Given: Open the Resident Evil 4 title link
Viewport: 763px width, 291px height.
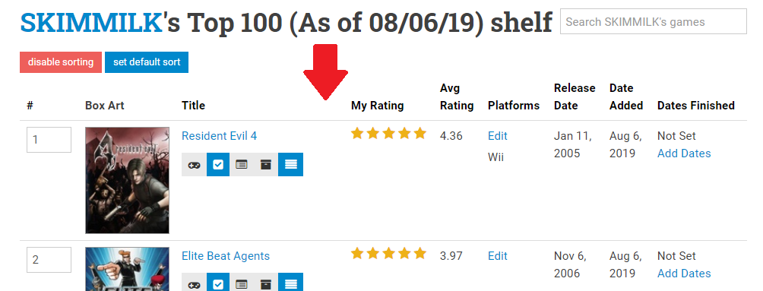Looking at the screenshot, I should click(x=219, y=136).
